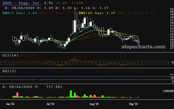Click the Aug '20 date axis label
Image resolution: width=174 pixels, height=109 pixels.
tap(94, 104)
